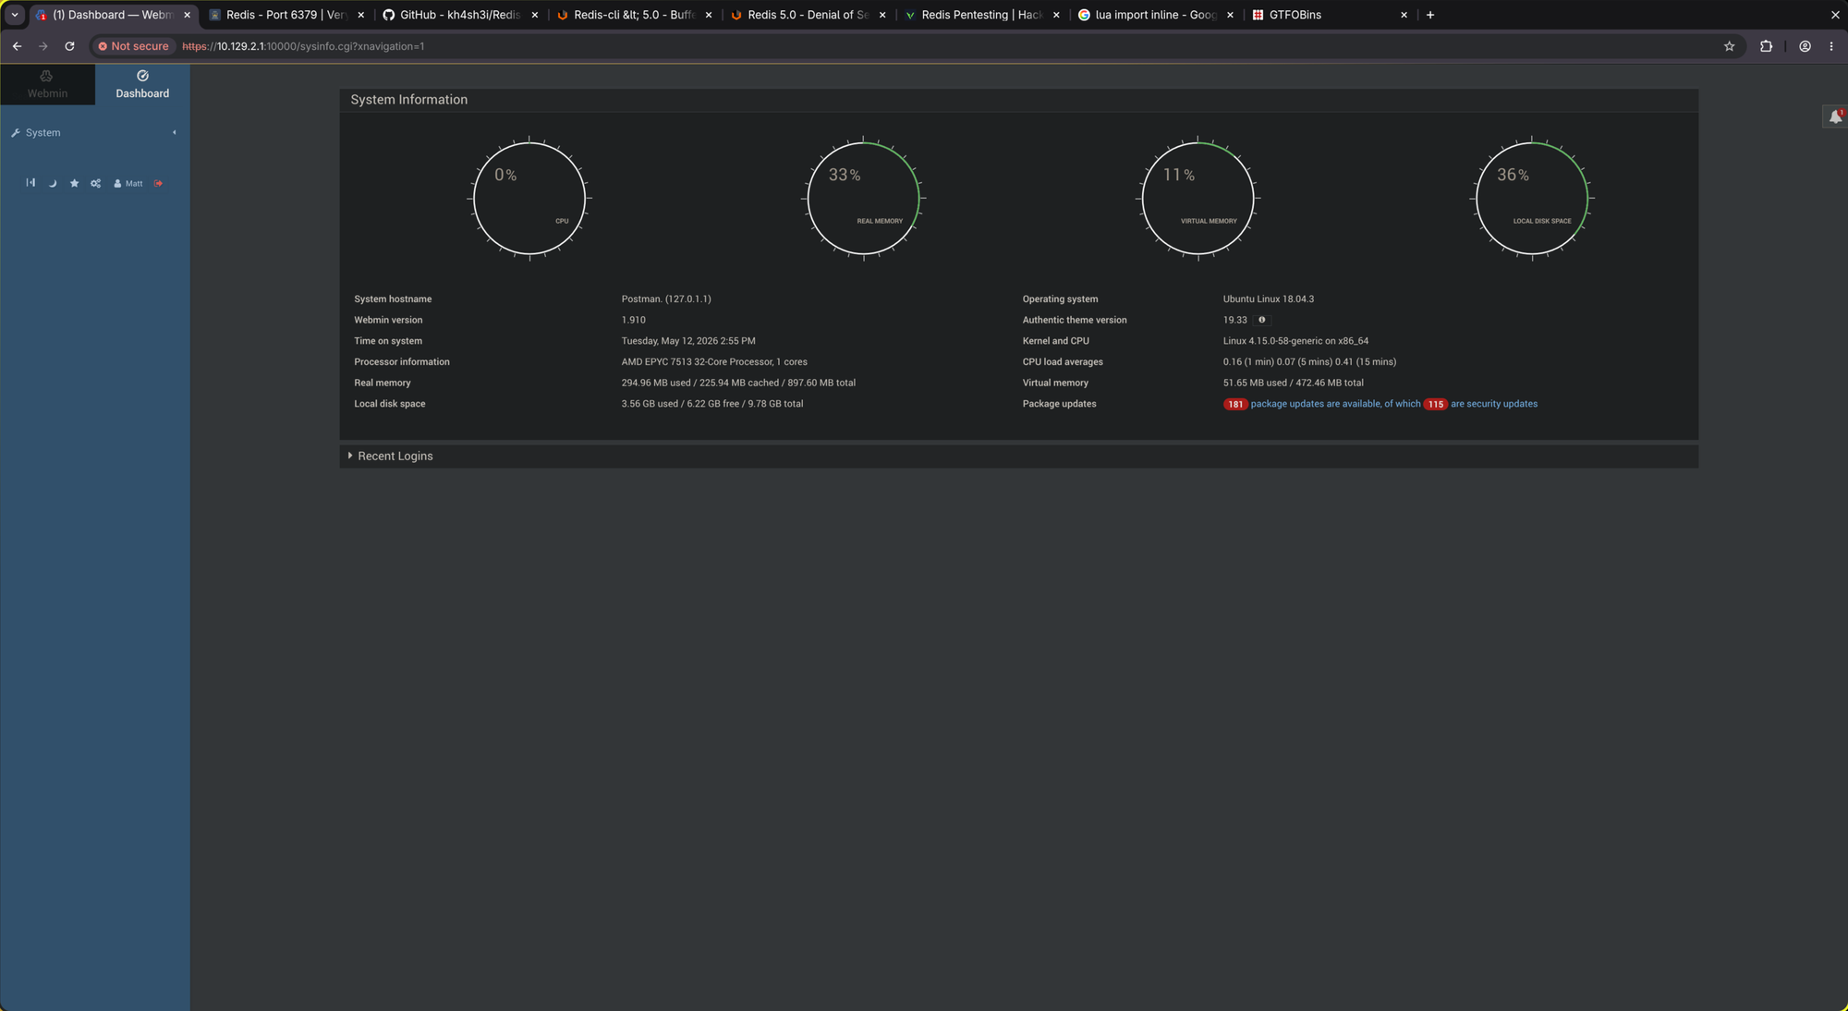
Task: Click the Not secure site badge
Action: click(134, 46)
